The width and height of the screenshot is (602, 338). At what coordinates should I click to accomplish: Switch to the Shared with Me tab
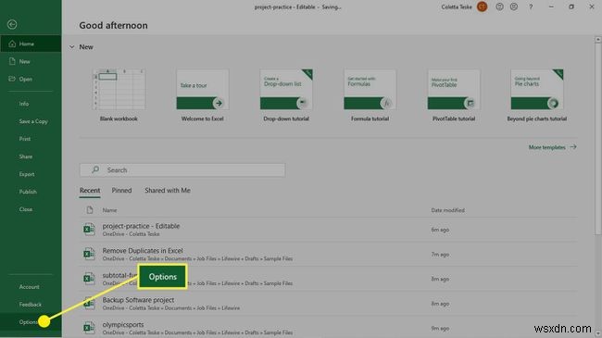(x=168, y=191)
